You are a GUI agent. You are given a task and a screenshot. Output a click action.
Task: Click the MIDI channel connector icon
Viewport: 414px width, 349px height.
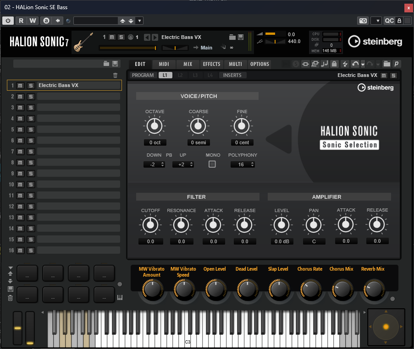pos(130,37)
